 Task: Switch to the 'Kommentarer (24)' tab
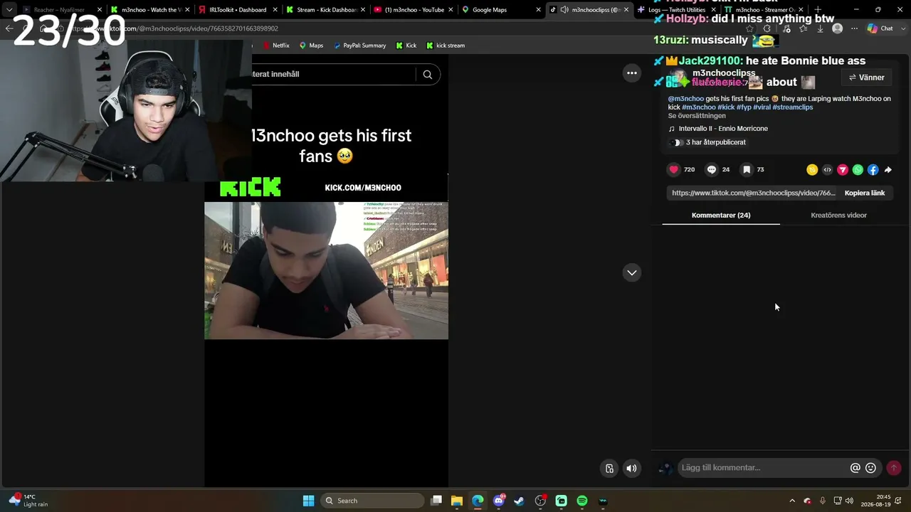click(x=721, y=215)
